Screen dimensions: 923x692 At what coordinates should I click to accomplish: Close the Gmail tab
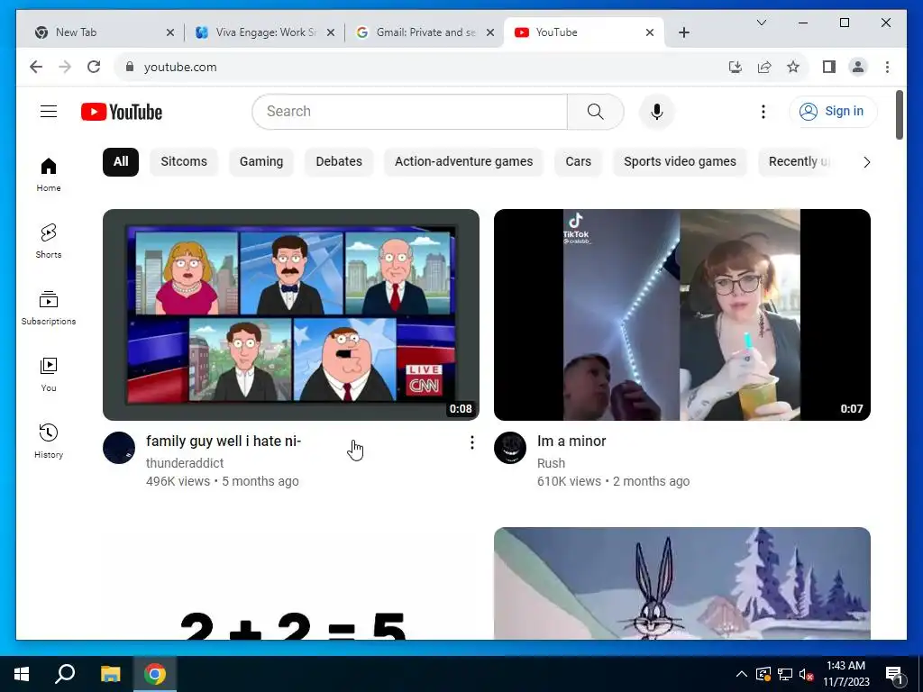pos(489,32)
